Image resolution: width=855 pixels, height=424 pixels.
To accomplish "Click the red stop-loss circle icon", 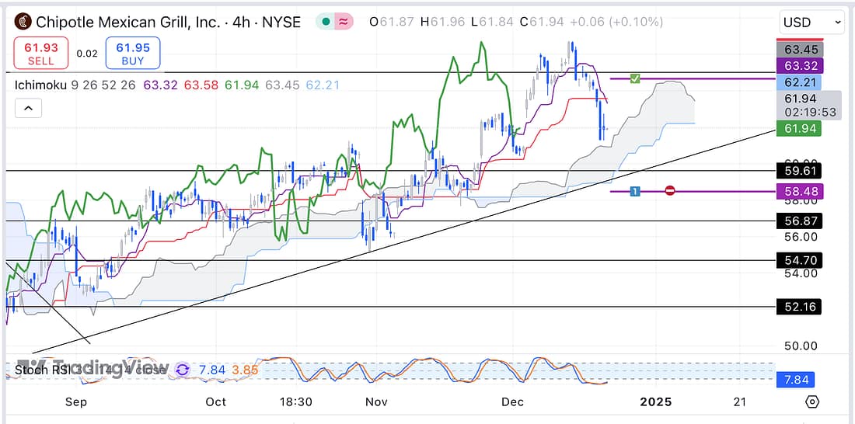I will (x=670, y=190).
